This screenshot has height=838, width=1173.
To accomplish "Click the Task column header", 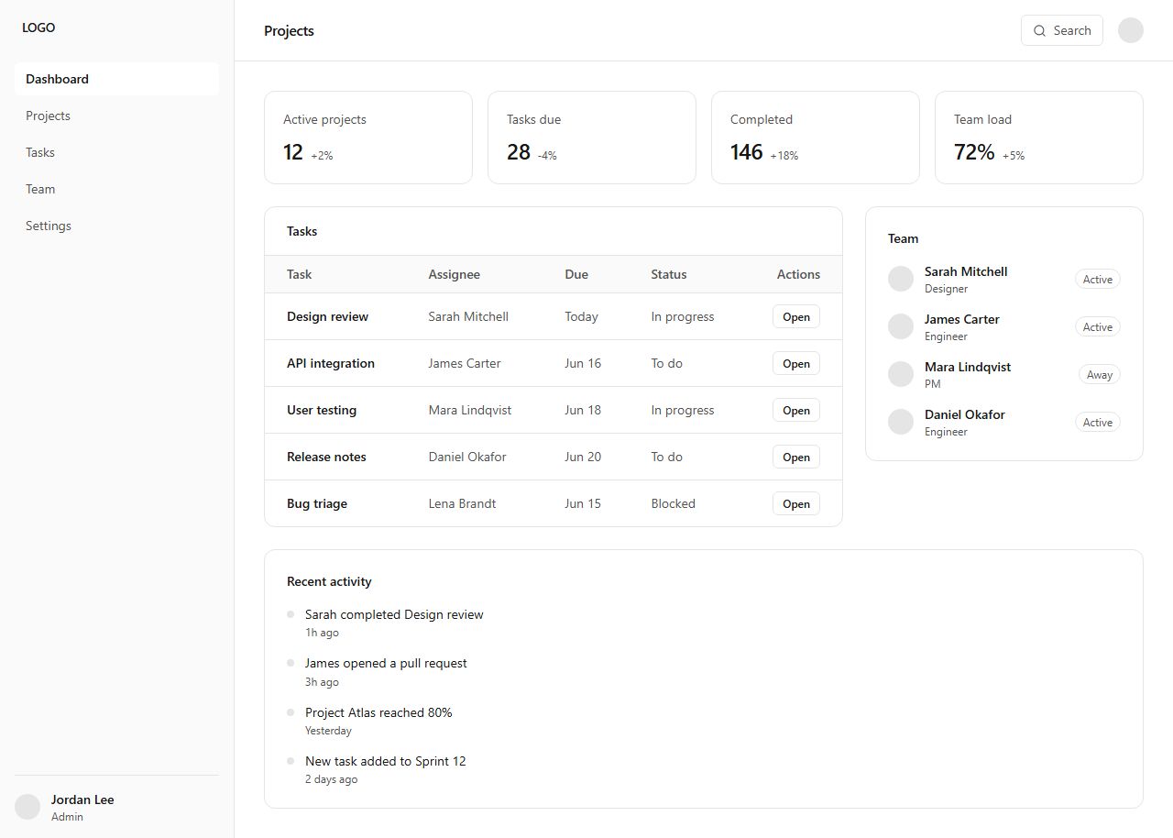I will 299,274.
